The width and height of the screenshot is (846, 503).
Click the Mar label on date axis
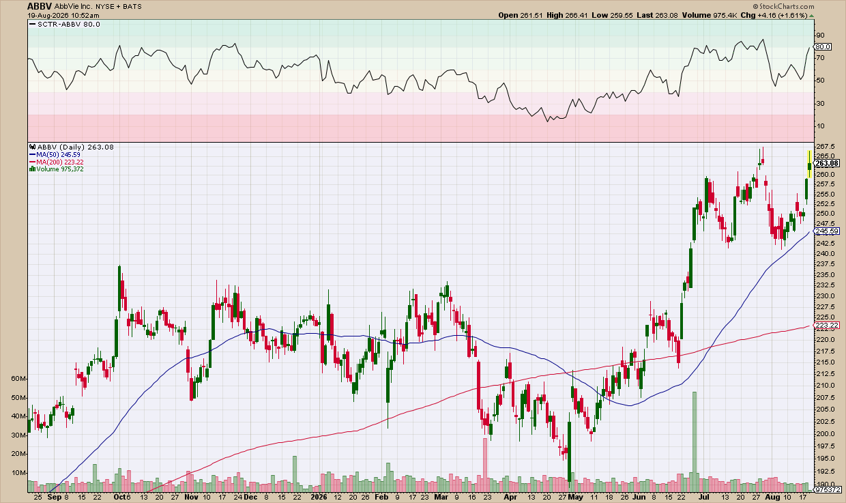443,497
